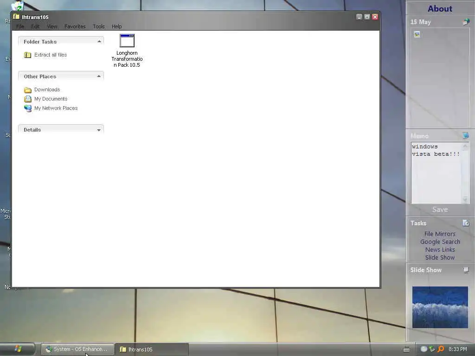The image size is (475, 356).
Task: Go to My Network Places link
Action: point(56,108)
